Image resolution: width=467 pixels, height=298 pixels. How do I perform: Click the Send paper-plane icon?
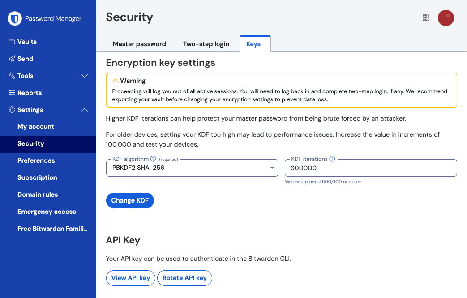point(12,59)
